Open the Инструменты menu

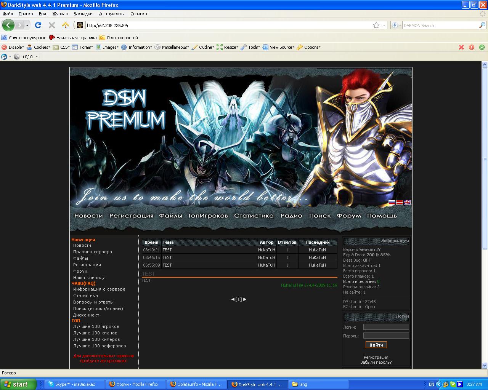click(x=111, y=14)
